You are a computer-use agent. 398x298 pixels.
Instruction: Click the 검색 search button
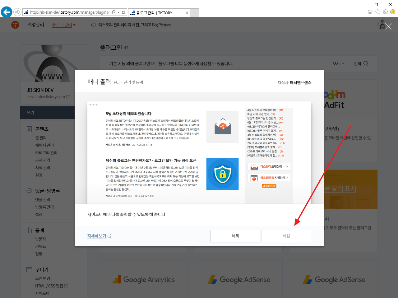pos(361,64)
